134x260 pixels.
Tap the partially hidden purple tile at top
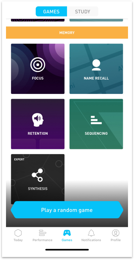click(x=38, y=20)
